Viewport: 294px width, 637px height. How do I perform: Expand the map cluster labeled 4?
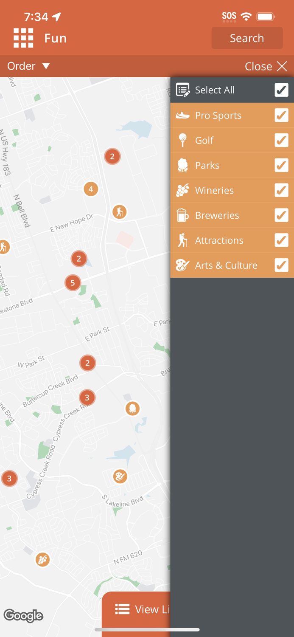coord(91,189)
